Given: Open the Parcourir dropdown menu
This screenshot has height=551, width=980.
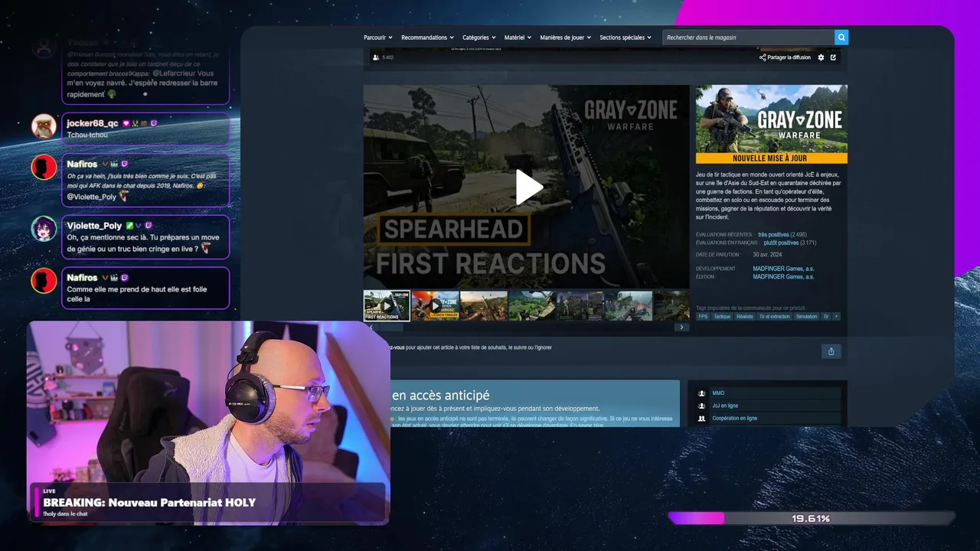Looking at the screenshot, I should click(378, 37).
